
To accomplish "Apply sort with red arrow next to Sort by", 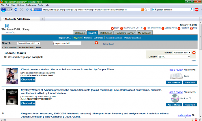I will coord(194,53).
